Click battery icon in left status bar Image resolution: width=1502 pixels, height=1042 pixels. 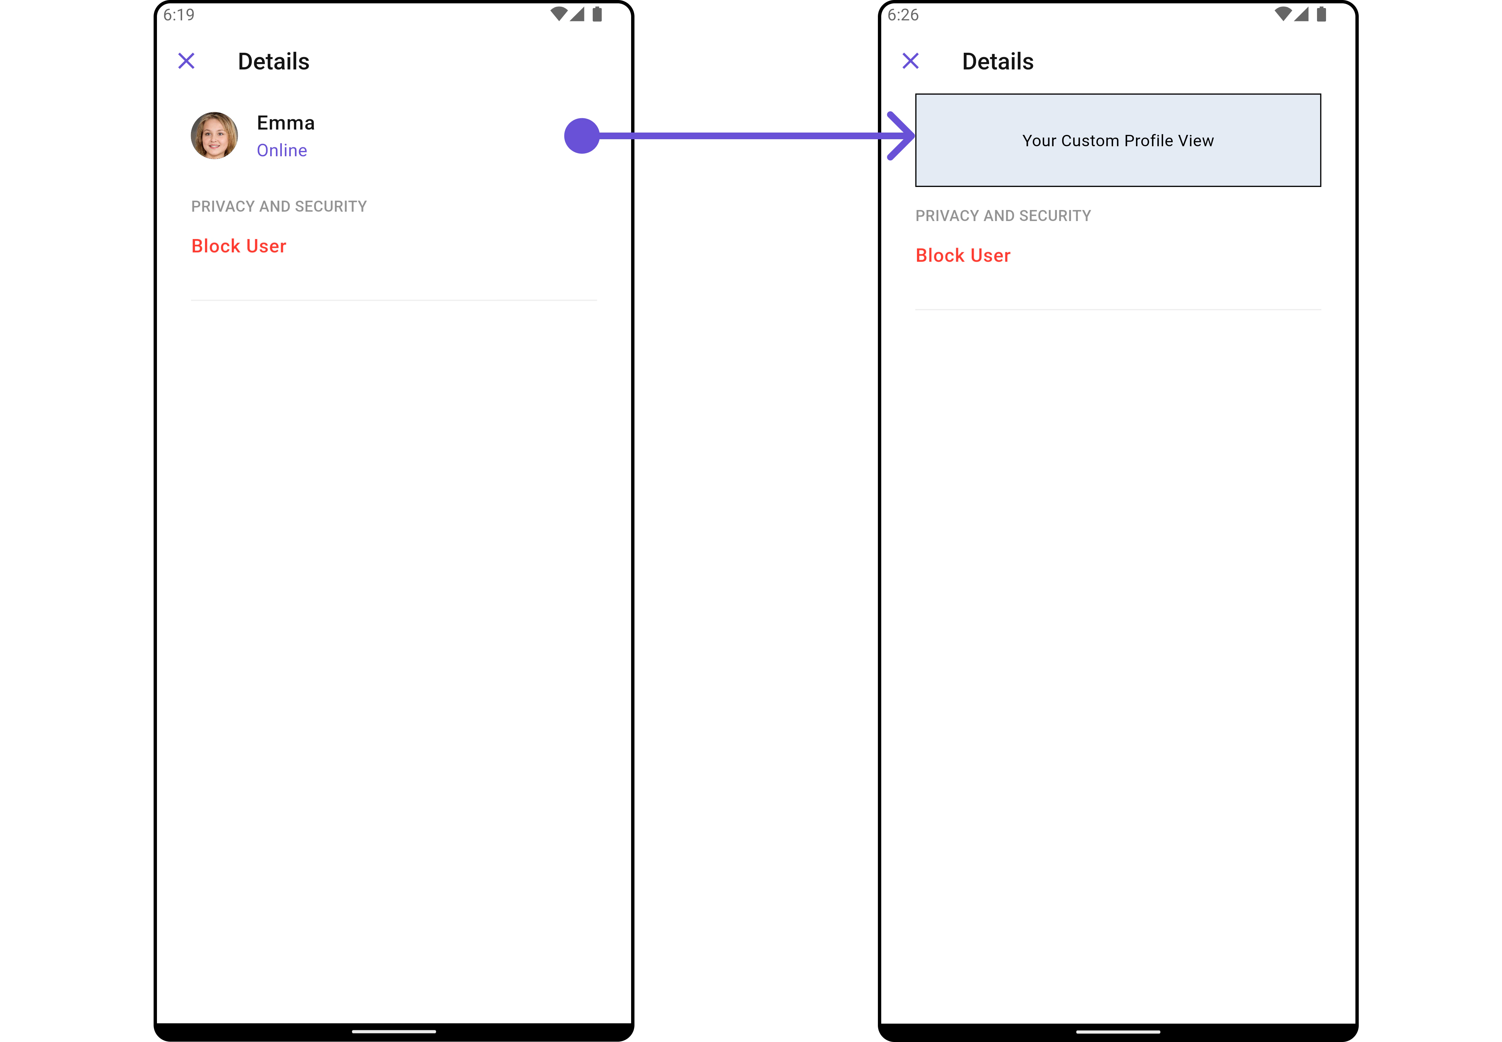pyautogui.click(x=597, y=14)
